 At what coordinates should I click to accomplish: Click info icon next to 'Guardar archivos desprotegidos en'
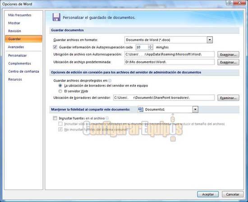pyautogui.click(x=110, y=81)
